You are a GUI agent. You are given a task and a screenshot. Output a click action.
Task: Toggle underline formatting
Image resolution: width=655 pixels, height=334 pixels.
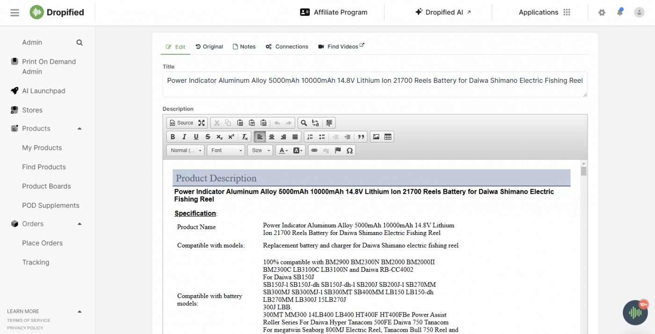pos(196,137)
